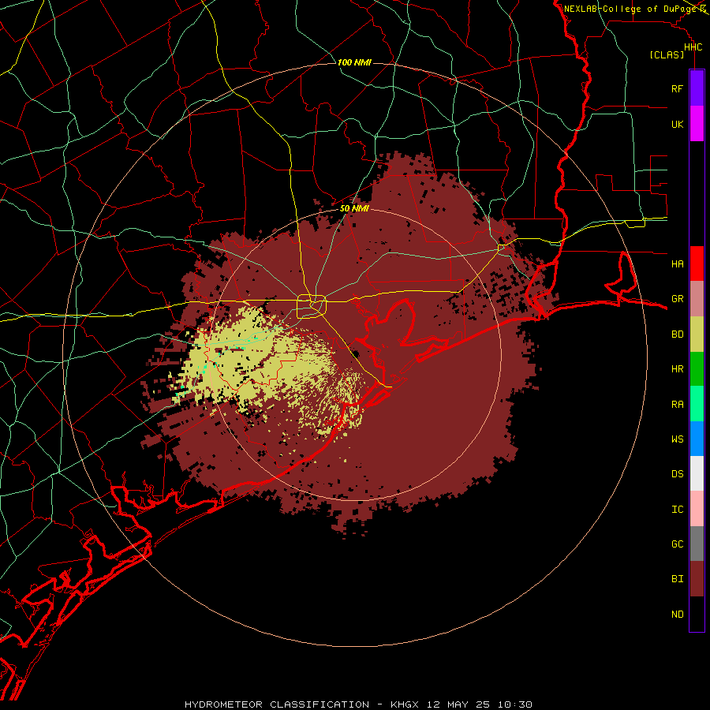Click the RF purple legend swatch

point(697,88)
